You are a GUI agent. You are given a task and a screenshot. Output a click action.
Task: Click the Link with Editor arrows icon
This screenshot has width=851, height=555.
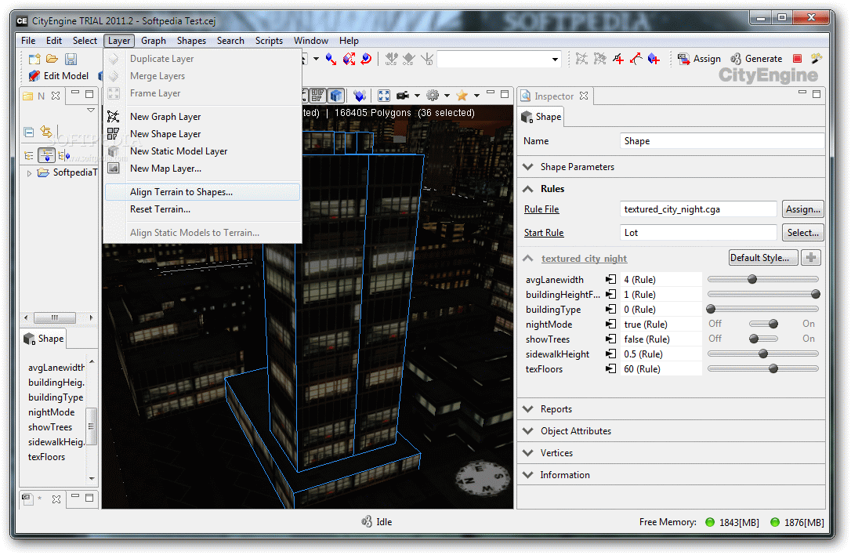(x=47, y=132)
